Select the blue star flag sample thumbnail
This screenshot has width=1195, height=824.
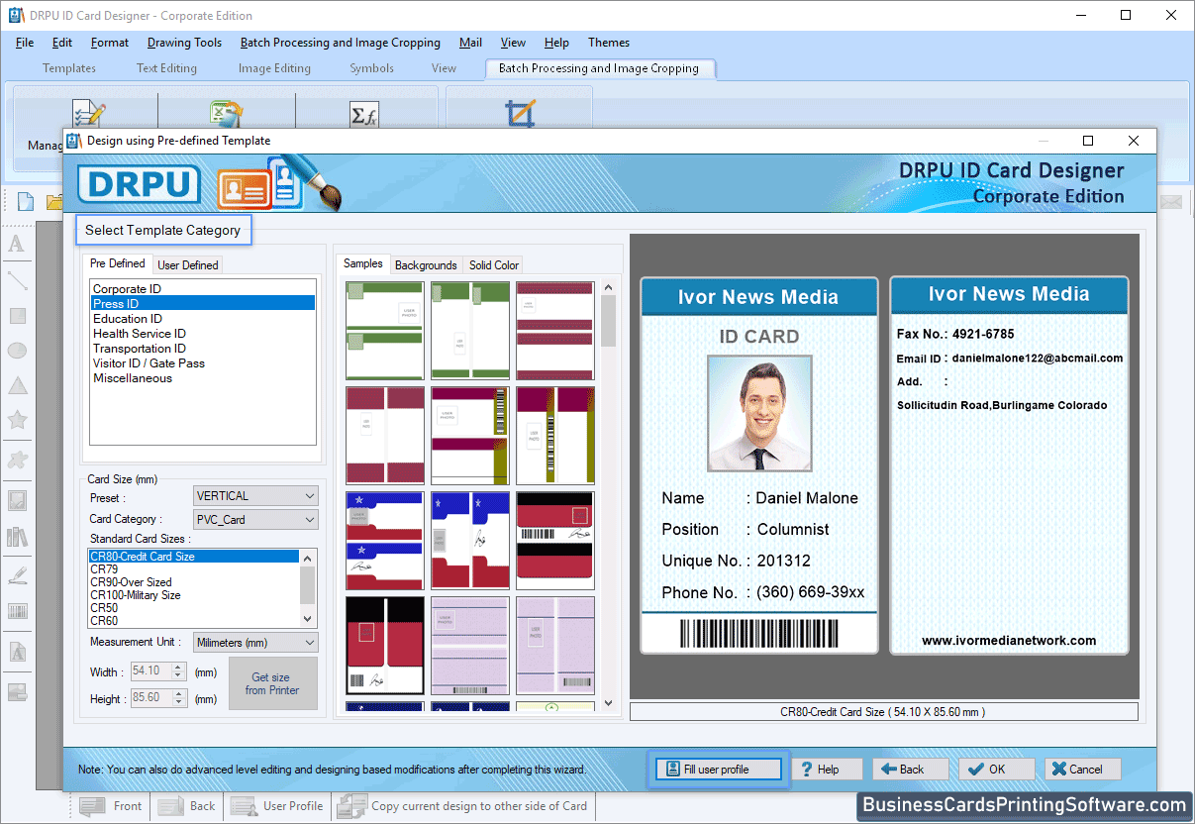pyautogui.click(x=385, y=541)
